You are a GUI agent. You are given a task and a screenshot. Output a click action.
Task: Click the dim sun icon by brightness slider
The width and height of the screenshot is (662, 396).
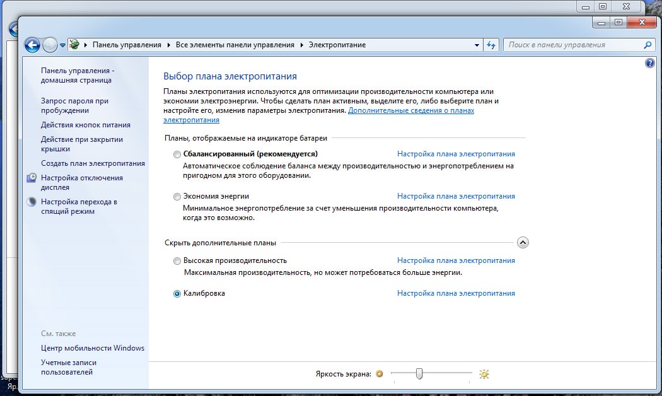coord(380,374)
